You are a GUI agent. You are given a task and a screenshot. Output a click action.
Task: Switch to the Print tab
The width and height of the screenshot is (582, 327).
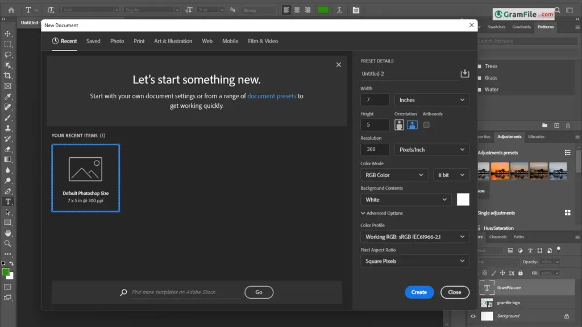click(x=139, y=41)
